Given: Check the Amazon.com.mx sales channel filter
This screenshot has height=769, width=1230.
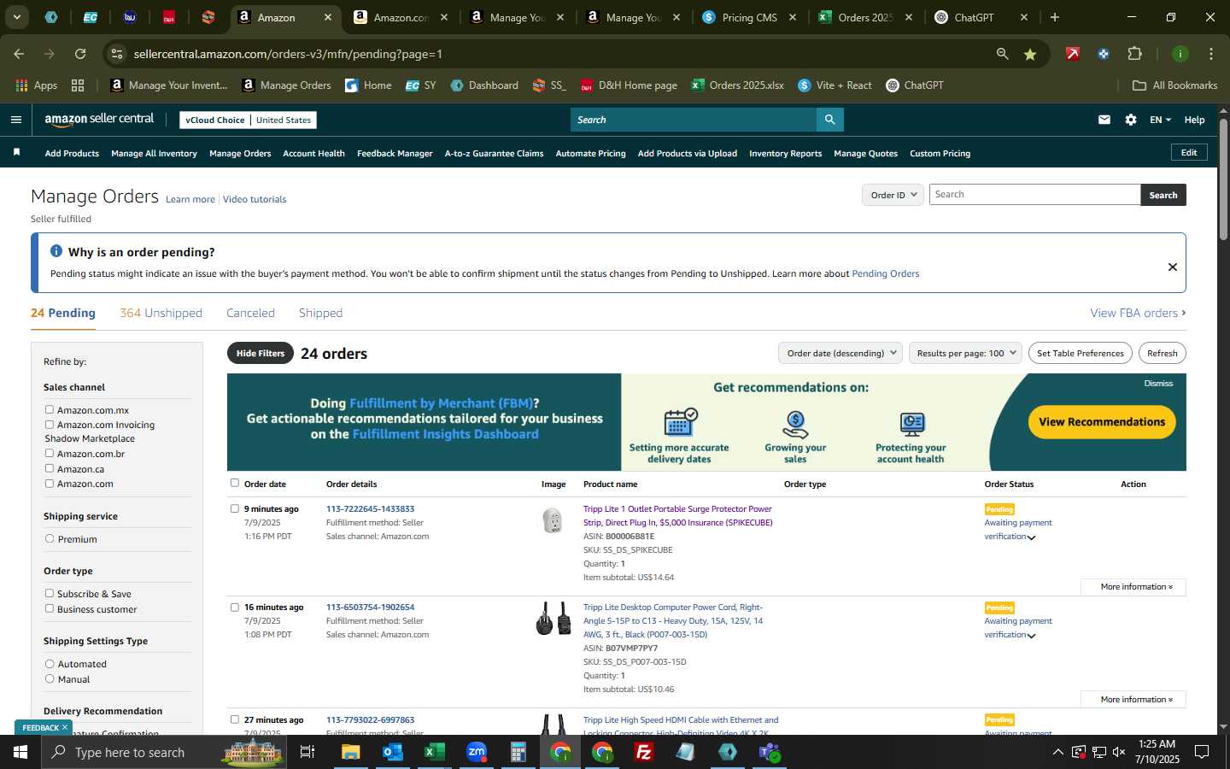Looking at the screenshot, I should [50, 409].
